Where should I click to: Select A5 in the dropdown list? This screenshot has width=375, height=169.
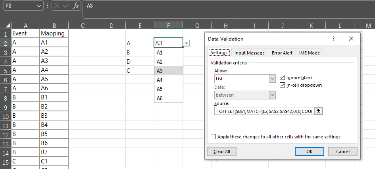coord(169,89)
